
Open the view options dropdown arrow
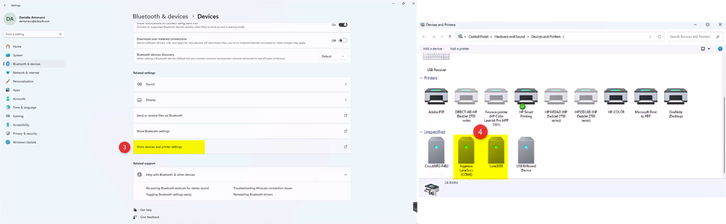[x=709, y=48]
